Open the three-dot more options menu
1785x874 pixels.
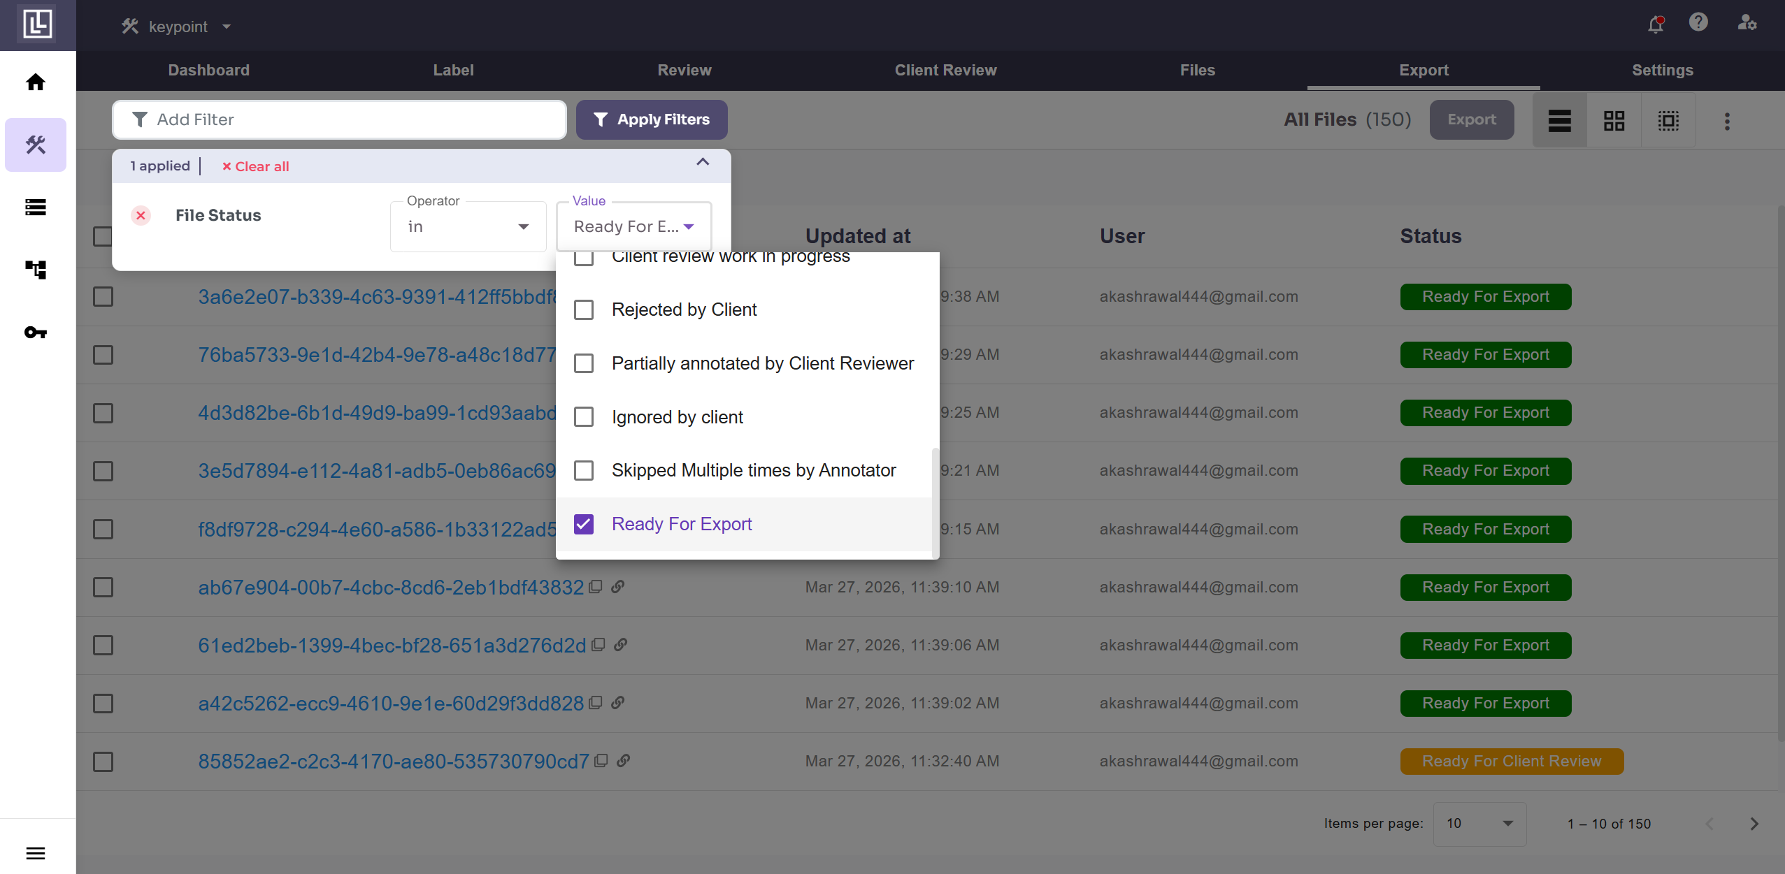click(x=1727, y=122)
